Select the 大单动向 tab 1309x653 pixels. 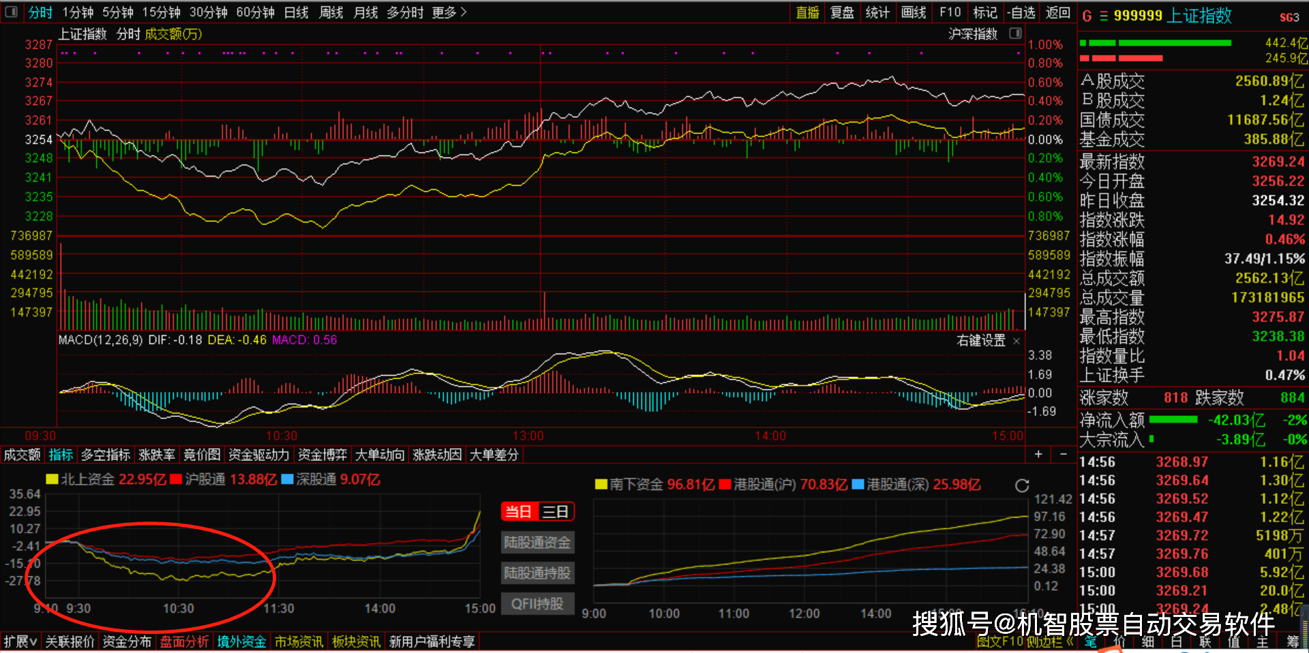(x=380, y=455)
